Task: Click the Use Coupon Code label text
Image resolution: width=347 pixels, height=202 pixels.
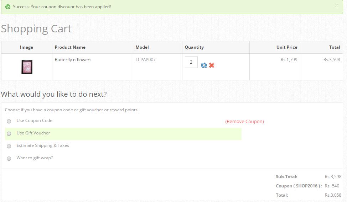Action: pos(34,121)
